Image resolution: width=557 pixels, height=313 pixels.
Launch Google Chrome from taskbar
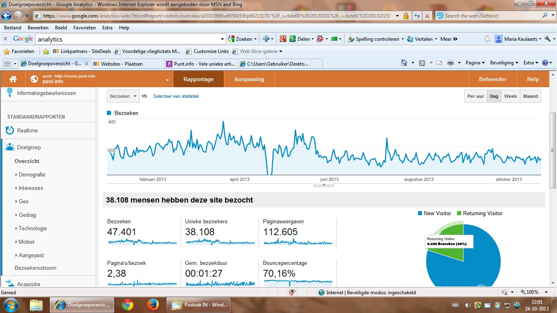pos(128,304)
